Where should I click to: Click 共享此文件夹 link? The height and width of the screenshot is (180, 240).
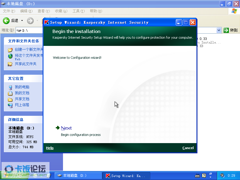pos(25,64)
